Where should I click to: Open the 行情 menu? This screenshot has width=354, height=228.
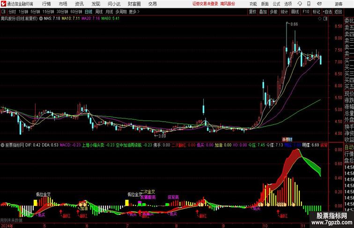point(46,4)
